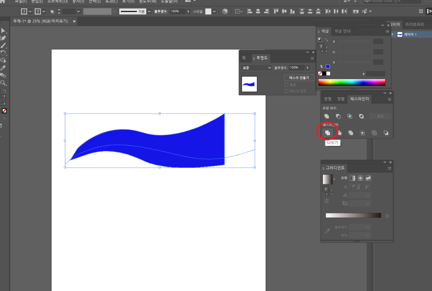Pick a color from spectrum bar
Viewport: 432px width, 291px height.
351,82
